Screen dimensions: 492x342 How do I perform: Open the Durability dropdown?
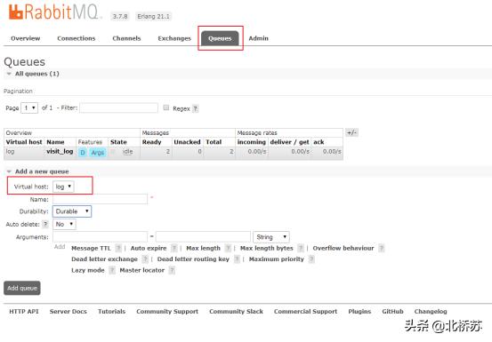72,211
